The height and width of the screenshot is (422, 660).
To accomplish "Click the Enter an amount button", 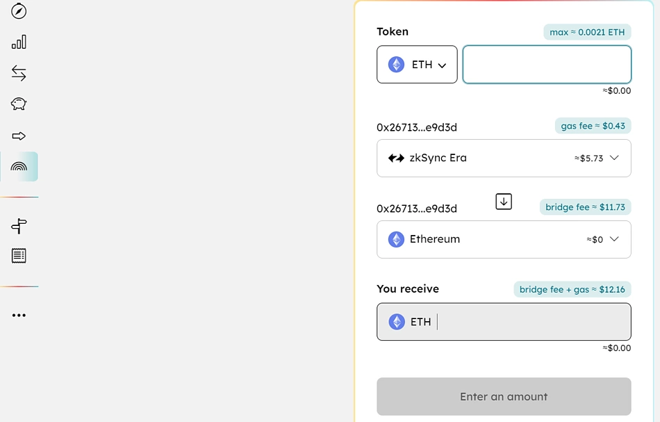I will [x=504, y=396].
